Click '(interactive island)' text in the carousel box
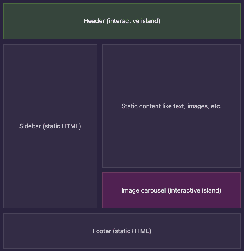 tap(194, 191)
